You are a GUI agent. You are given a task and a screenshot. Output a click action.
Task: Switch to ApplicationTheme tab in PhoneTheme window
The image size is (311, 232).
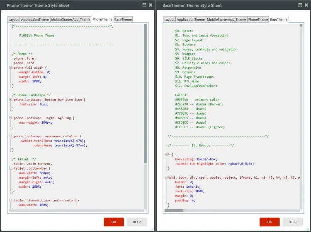pyautogui.click(x=35, y=19)
